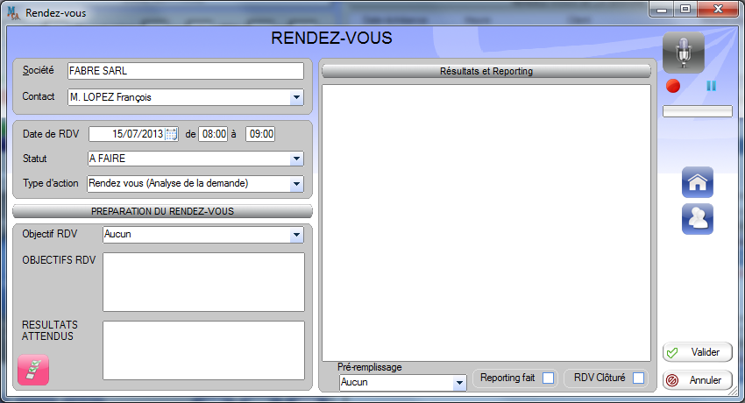Click the pink checklist icon

(33, 370)
